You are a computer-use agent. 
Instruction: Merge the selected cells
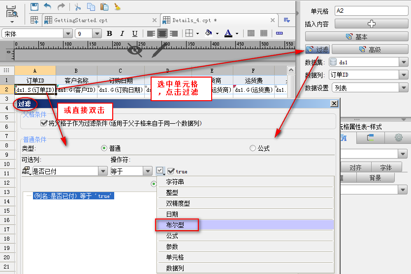[251, 33]
